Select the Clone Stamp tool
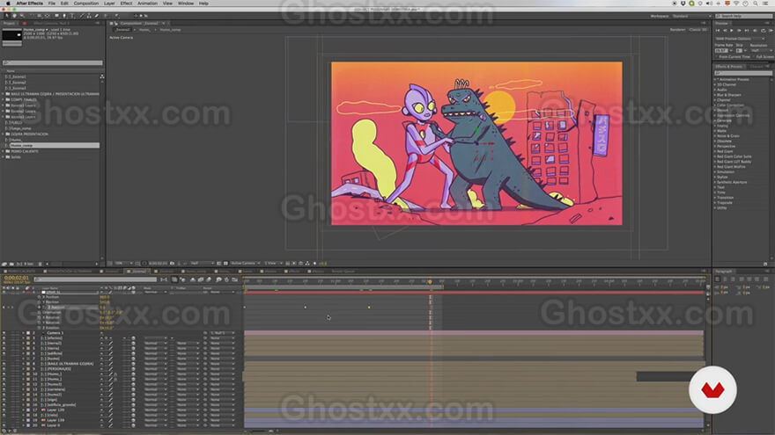Viewport: 775px width, 435px height. pyautogui.click(x=89, y=16)
